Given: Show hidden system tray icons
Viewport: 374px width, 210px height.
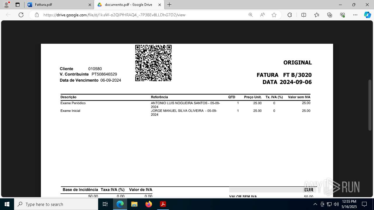Looking at the screenshot, I should (x=315, y=204).
